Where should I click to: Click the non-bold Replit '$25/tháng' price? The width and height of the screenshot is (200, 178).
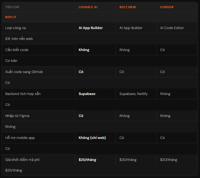(14, 170)
